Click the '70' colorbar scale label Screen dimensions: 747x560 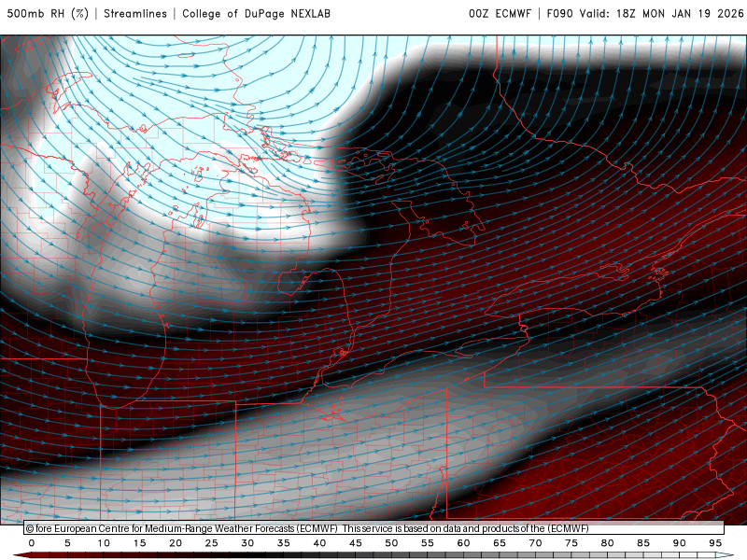tap(535, 543)
